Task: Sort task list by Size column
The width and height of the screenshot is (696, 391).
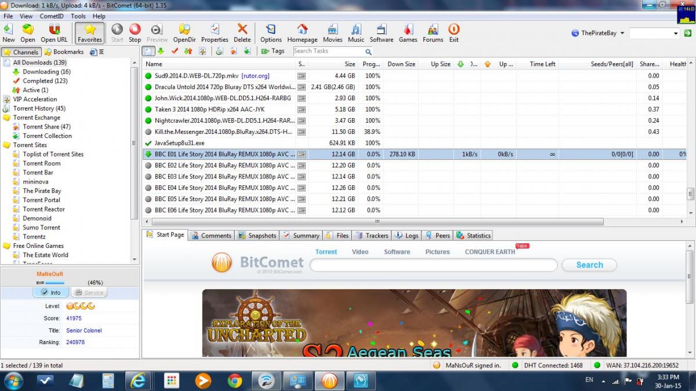Action: click(x=333, y=64)
